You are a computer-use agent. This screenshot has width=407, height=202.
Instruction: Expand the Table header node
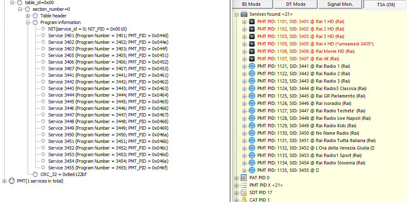point(28,16)
